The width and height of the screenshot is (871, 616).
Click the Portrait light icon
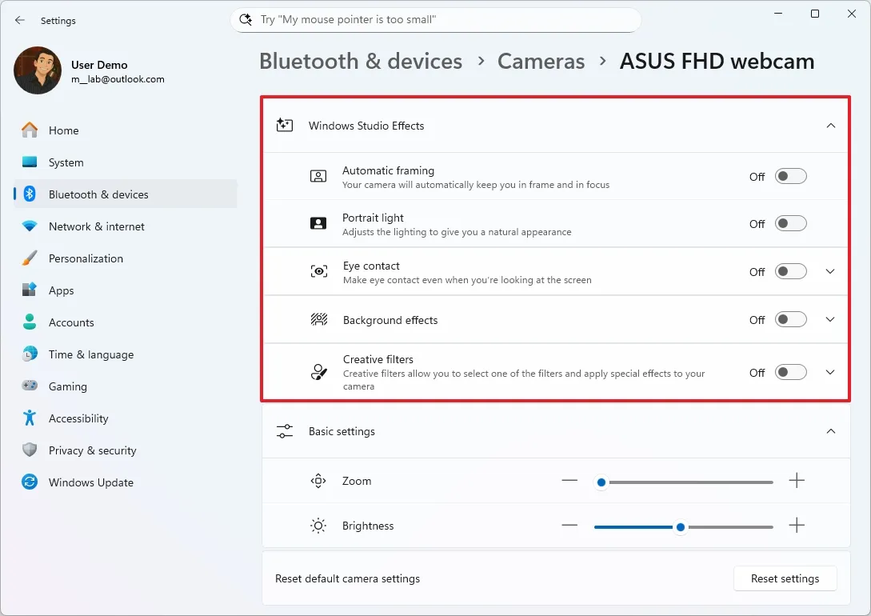pos(318,223)
